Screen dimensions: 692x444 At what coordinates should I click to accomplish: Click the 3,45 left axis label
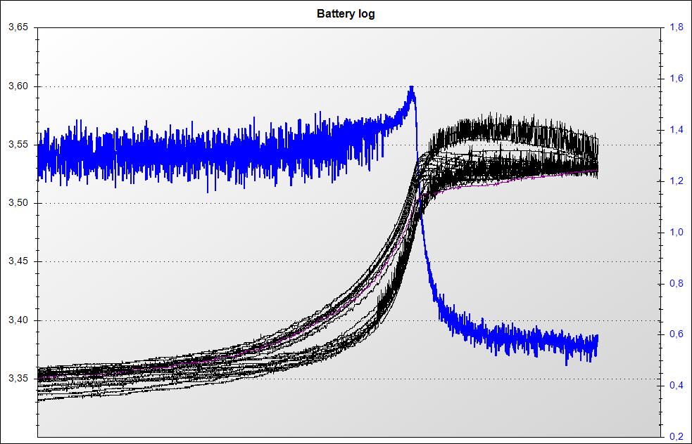[18, 261]
